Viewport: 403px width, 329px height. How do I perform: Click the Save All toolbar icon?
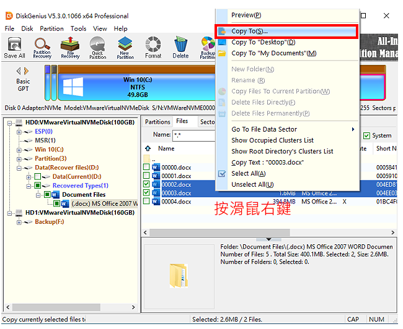point(15,48)
